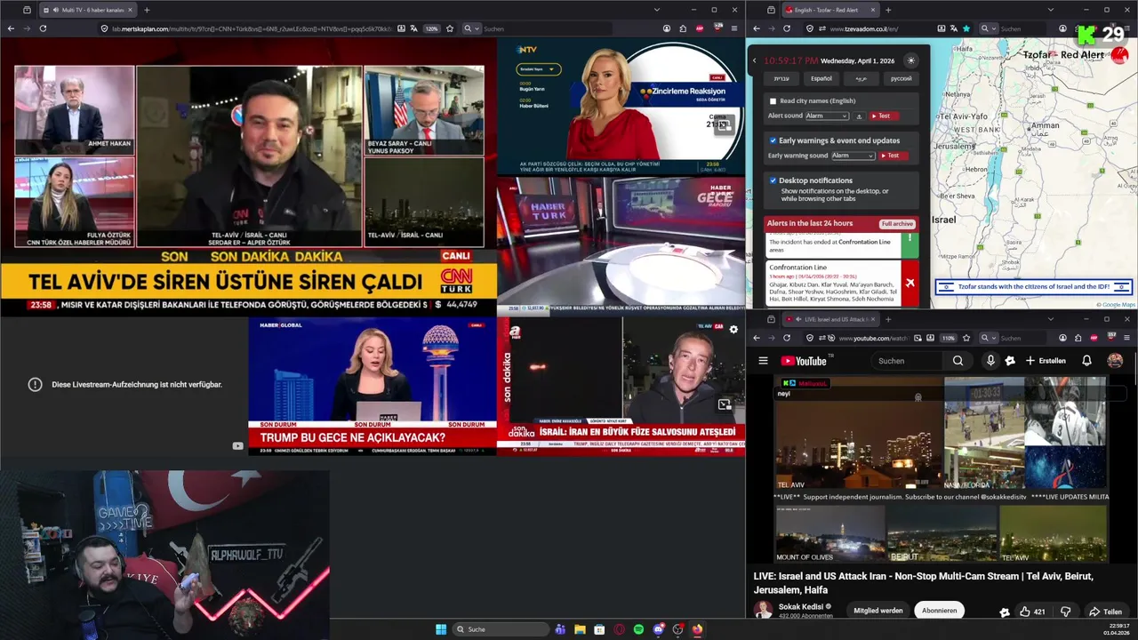Click the A Haber stream settings gear

pos(733,329)
